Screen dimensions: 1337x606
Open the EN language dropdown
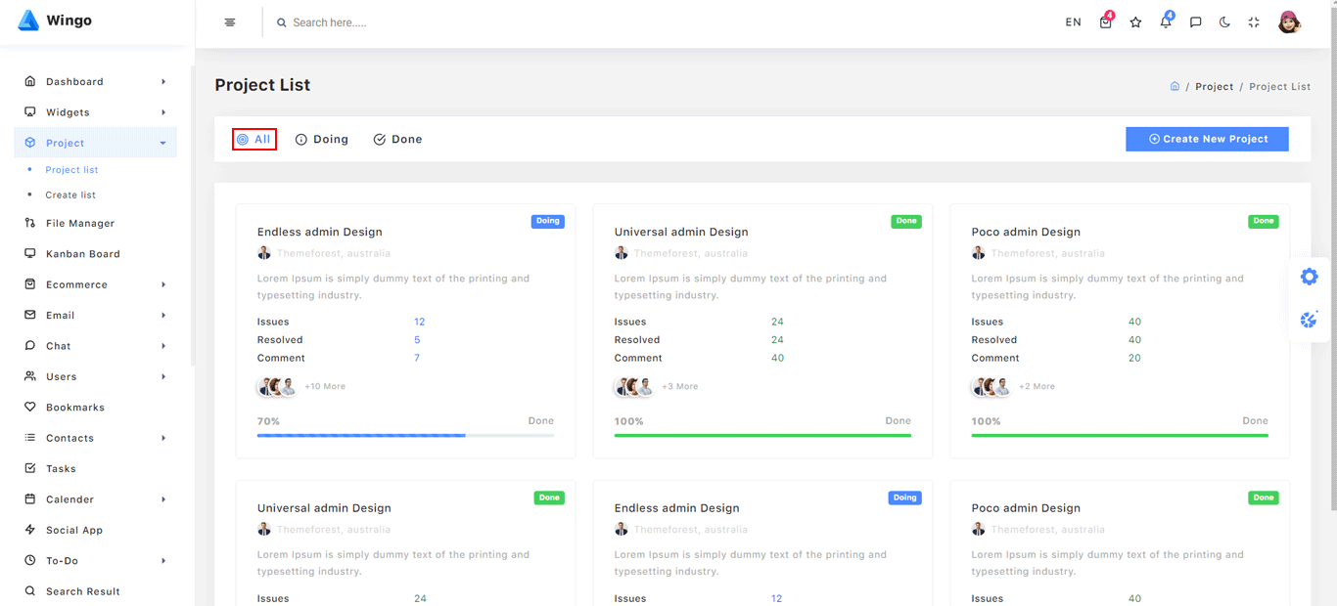click(x=1073, y=22)
